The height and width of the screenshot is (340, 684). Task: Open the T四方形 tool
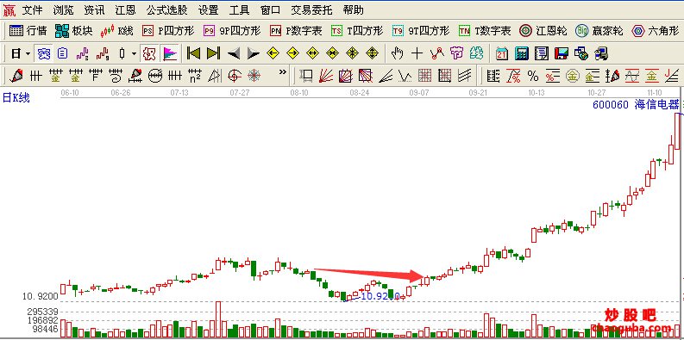(x=357, y=30)
